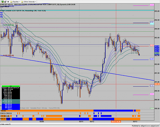Click the GBPJPY chart title text
Image resolution: width=160 pixels, height=127 pixels.
pos(38,5)
